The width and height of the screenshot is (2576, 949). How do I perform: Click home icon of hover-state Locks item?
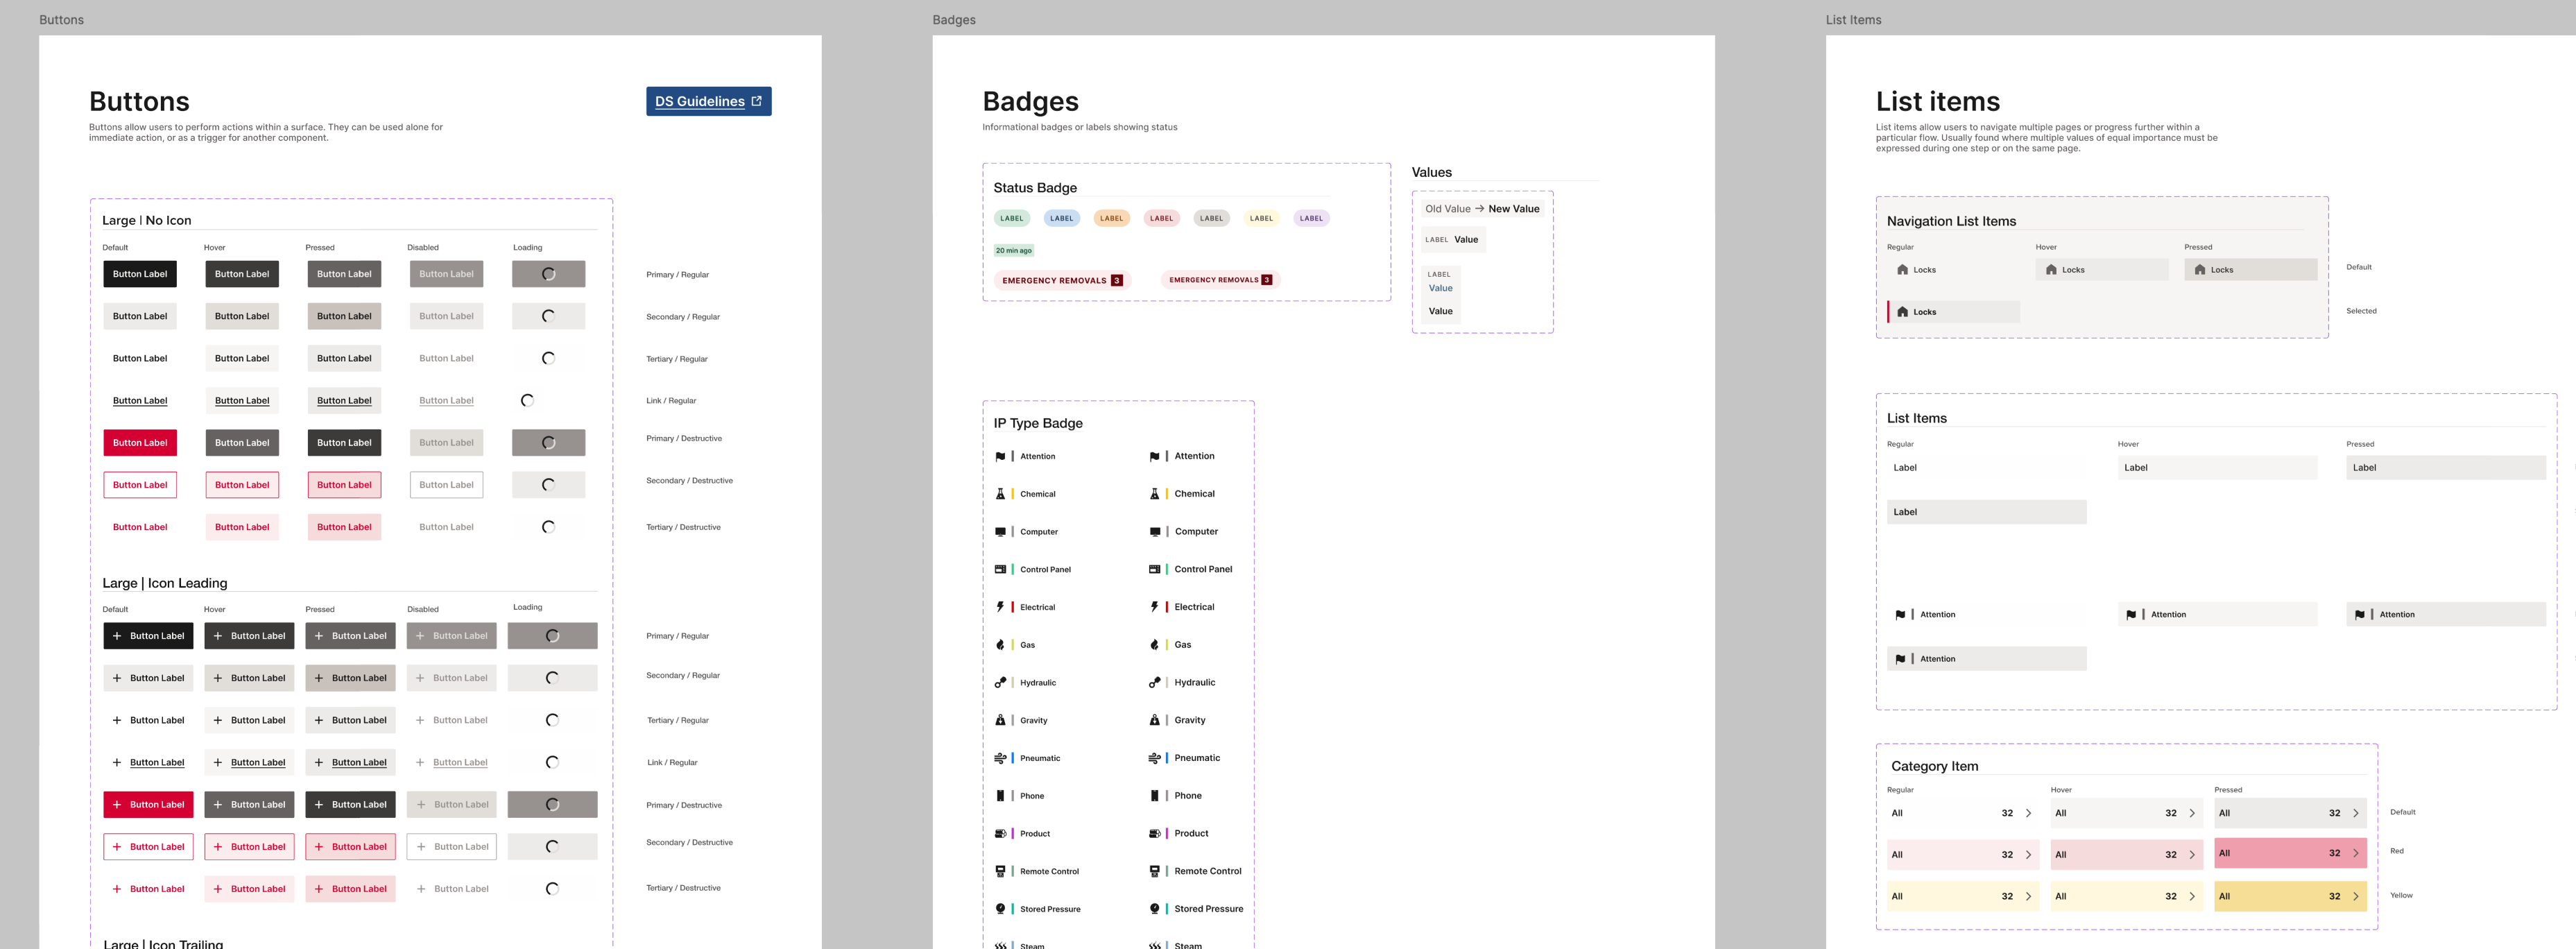(x=2051, y=270)
